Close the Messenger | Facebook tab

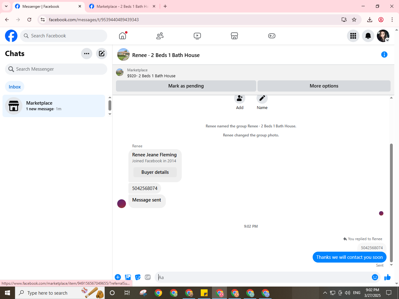(x=80, y=6)
